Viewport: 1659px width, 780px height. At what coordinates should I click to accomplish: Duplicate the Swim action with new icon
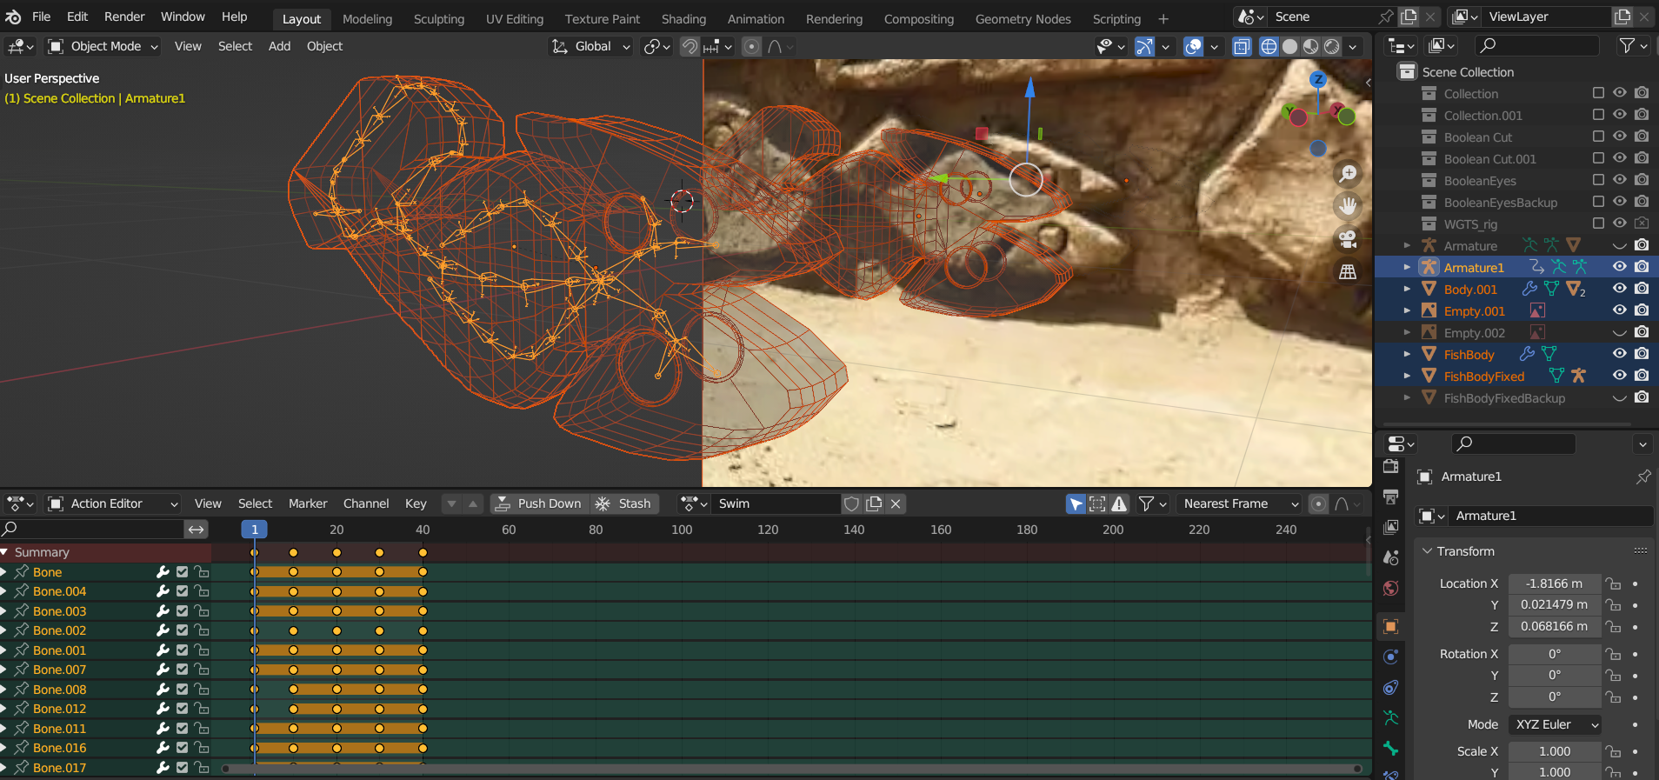874,503
